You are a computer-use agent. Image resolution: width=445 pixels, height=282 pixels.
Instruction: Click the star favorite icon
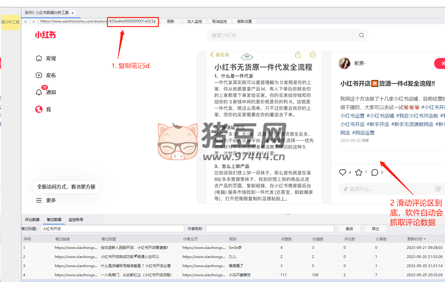tap(359, 172)
